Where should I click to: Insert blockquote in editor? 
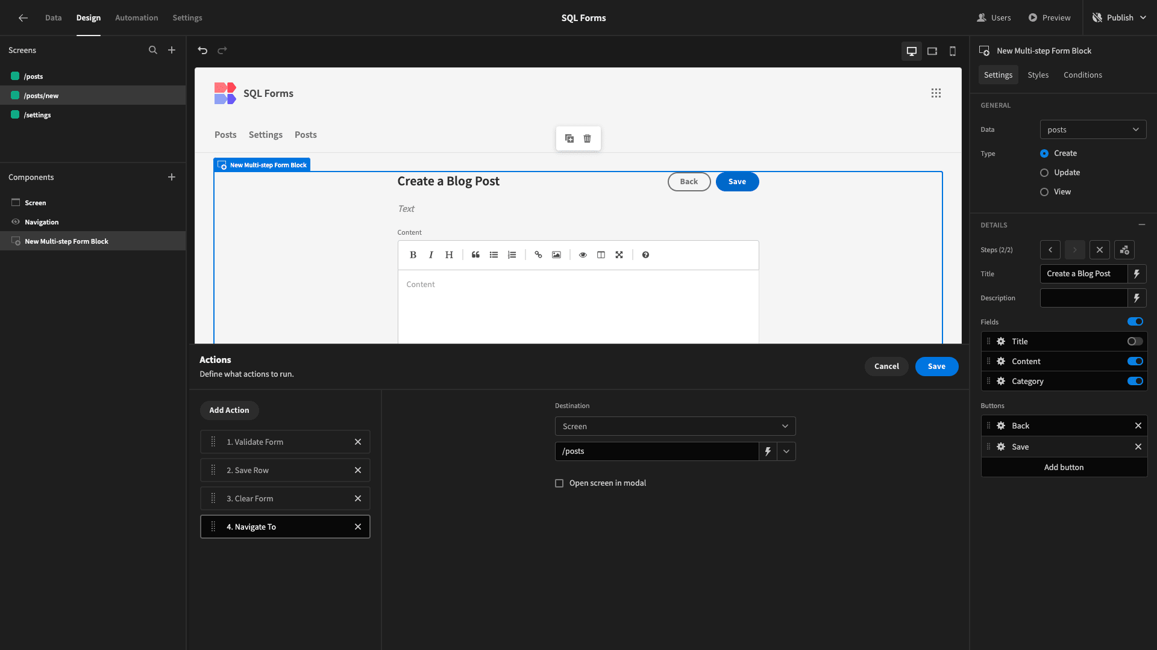[x=475, y=255]
